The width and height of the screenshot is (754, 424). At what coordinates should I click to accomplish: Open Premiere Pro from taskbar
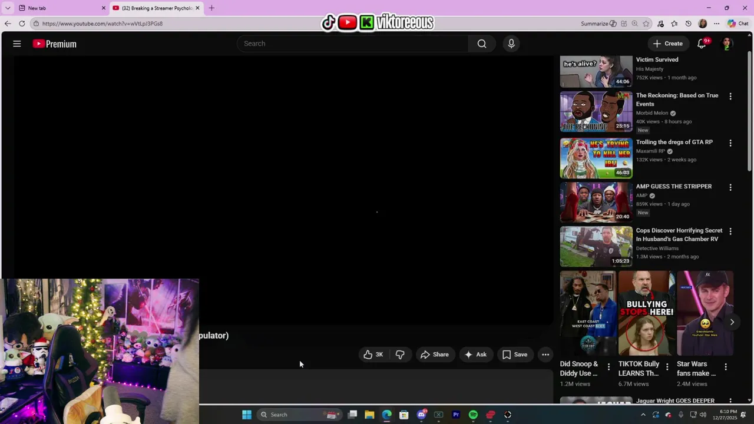[456, 415]
